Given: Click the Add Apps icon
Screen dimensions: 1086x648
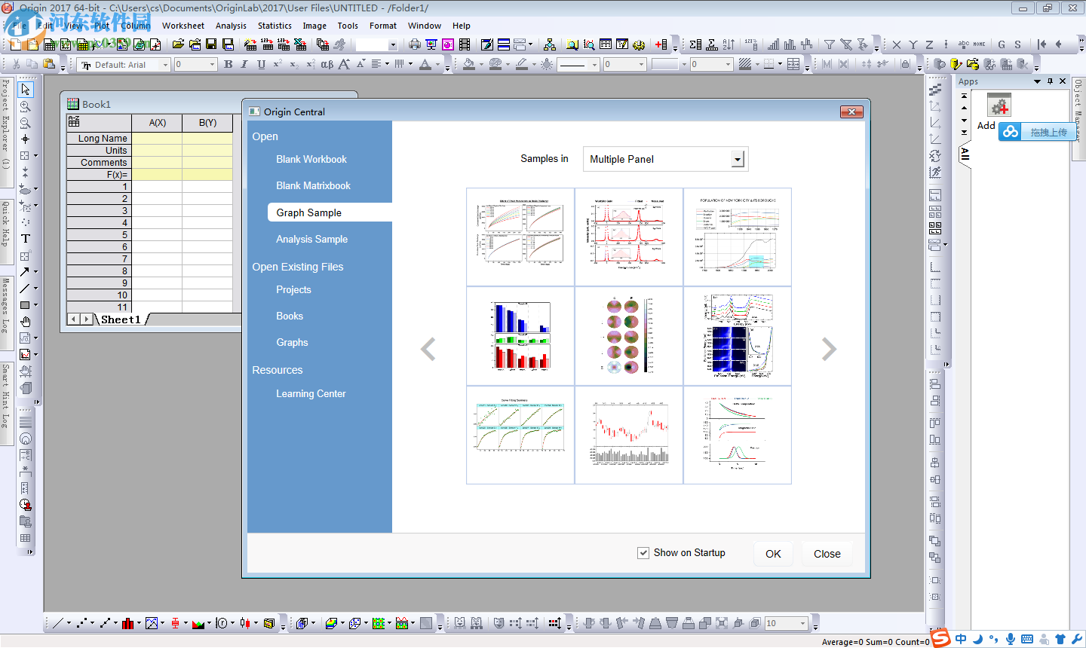Looking at the screenshot, I should click(x=999, y=105).
